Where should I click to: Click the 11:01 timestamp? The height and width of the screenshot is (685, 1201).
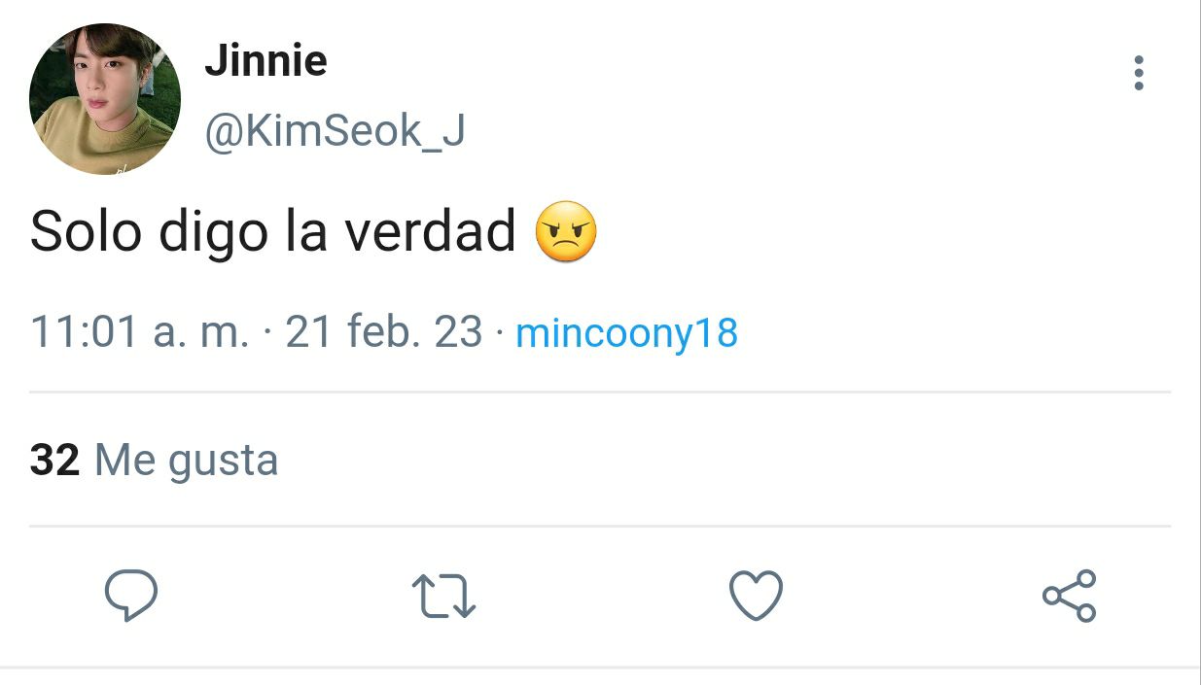pyautogui.click(x=85, y=333)
